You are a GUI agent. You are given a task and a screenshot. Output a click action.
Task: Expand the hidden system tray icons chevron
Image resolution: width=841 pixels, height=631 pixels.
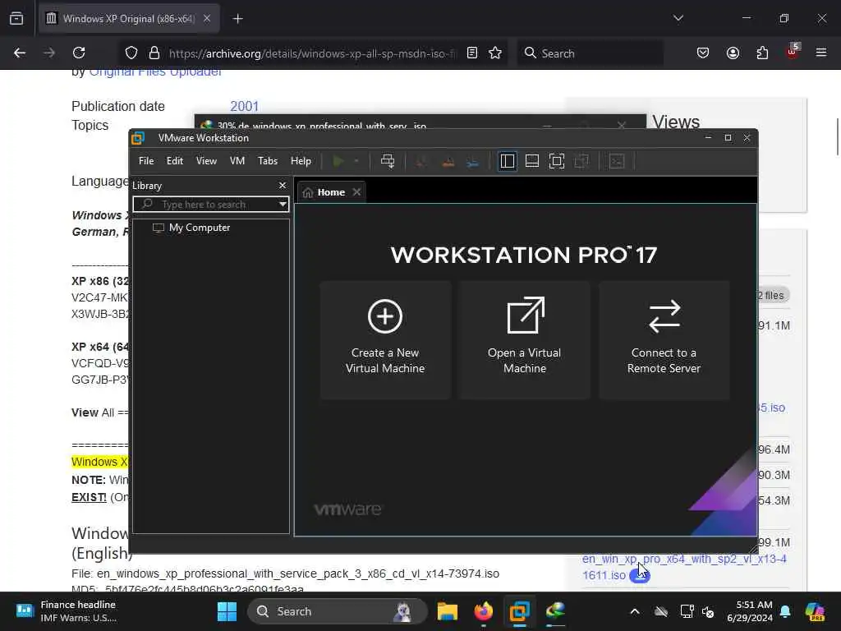635,611
